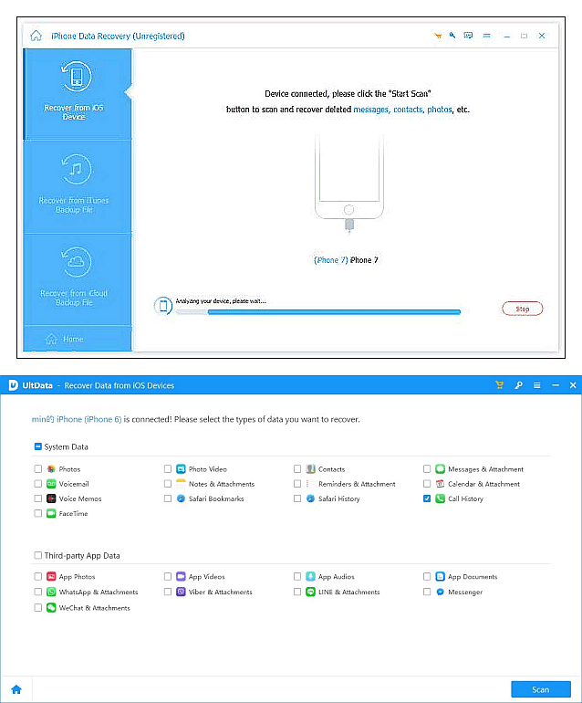This screenshot has height=703, width=582.
Task: Check the Photos checkbox
Action: 38,469
